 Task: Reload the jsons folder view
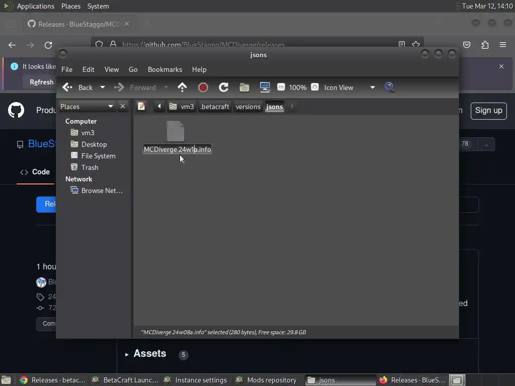pyautogui.click(x=224, y=87)
